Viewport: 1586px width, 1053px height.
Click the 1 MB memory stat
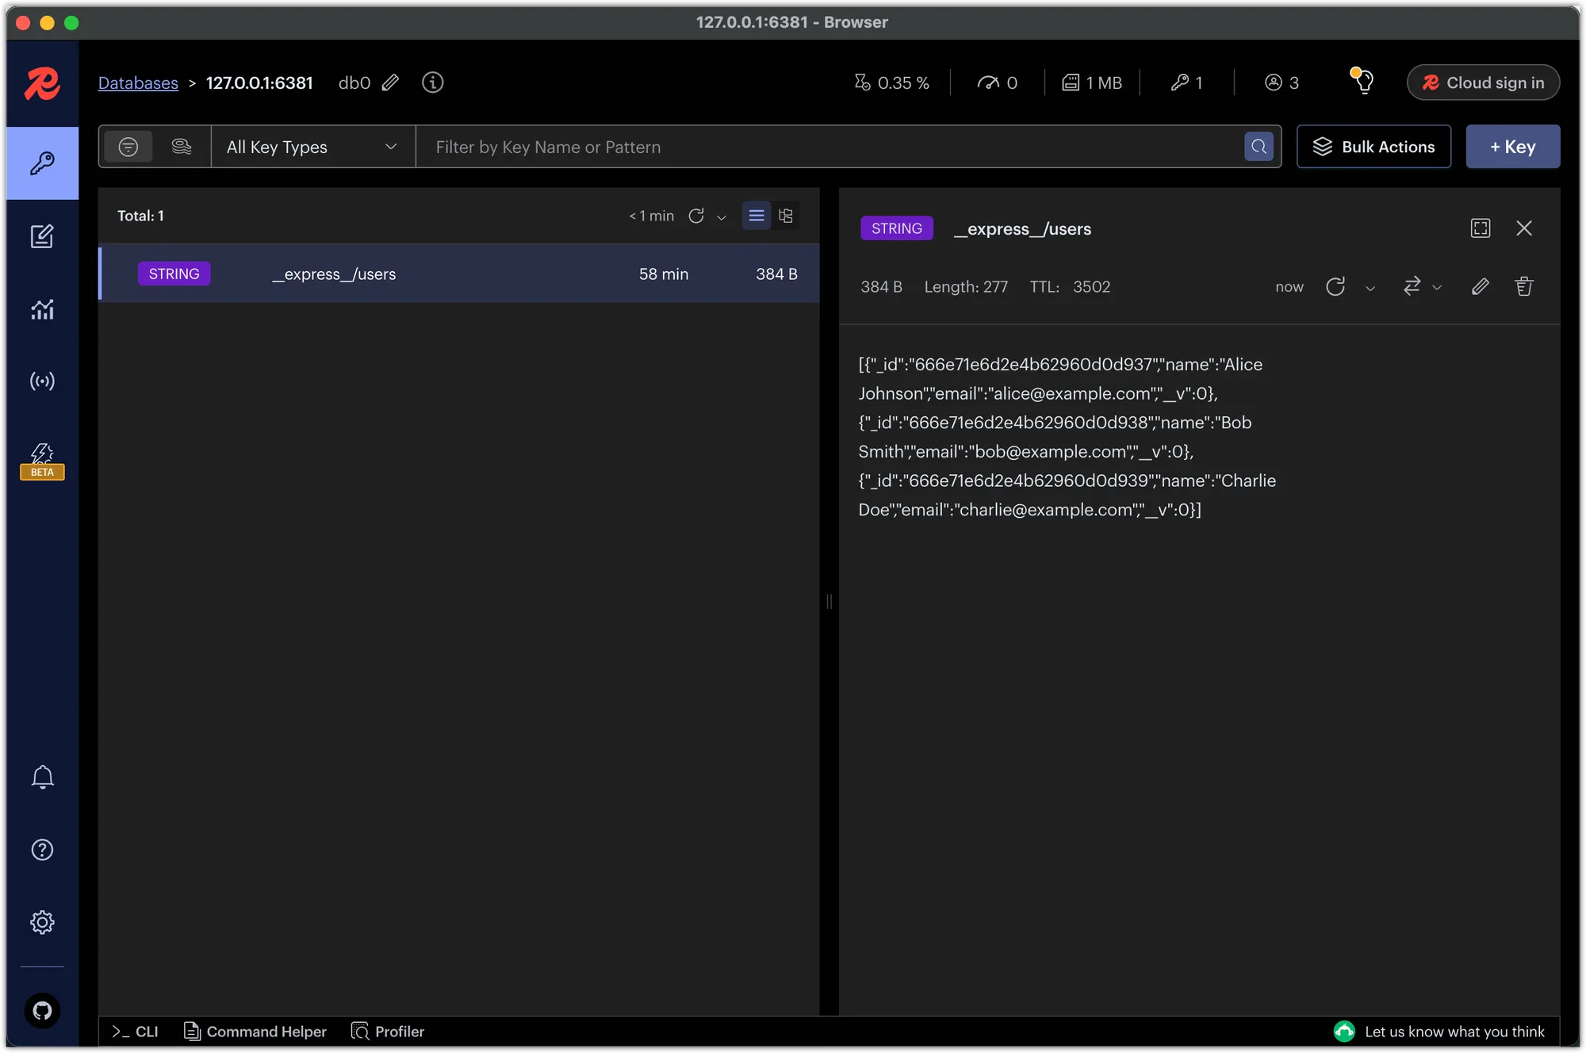click(1092, 82)
